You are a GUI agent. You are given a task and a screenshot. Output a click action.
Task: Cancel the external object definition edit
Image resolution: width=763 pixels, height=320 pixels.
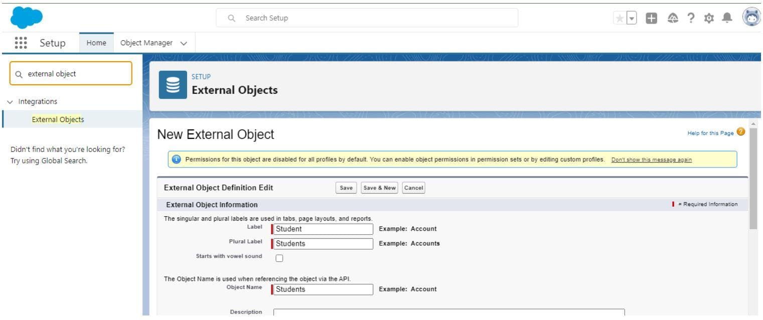413,188
